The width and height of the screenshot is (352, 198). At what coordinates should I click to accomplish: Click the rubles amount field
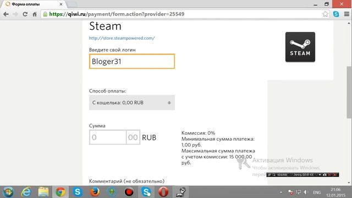108,137
